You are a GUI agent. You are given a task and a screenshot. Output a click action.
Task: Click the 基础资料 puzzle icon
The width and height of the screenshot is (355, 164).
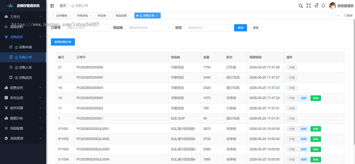click(x=7, y=27)
